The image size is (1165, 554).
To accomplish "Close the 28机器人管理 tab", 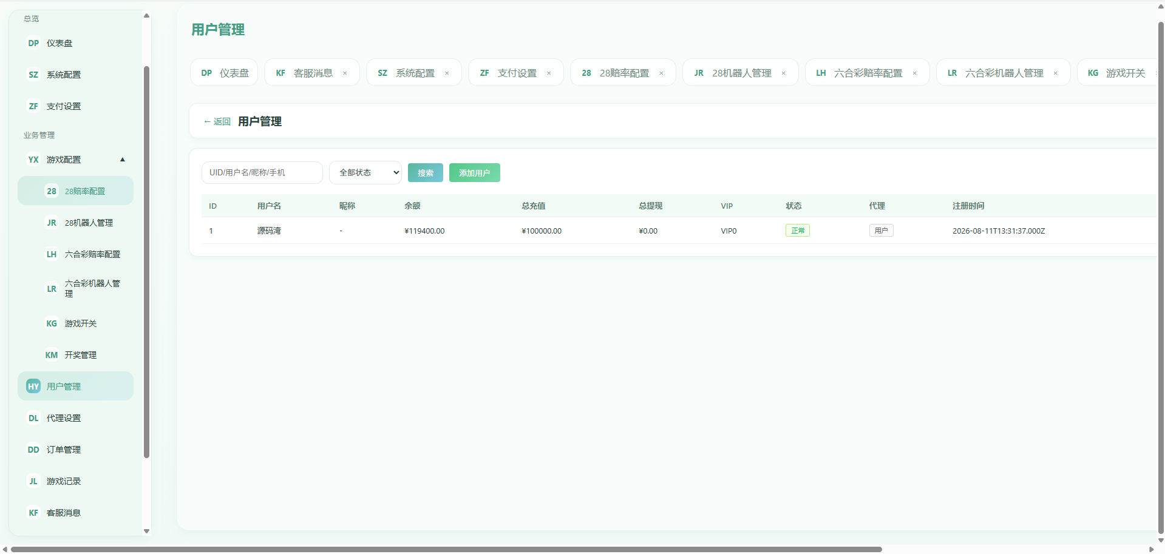I will point(784,73).
